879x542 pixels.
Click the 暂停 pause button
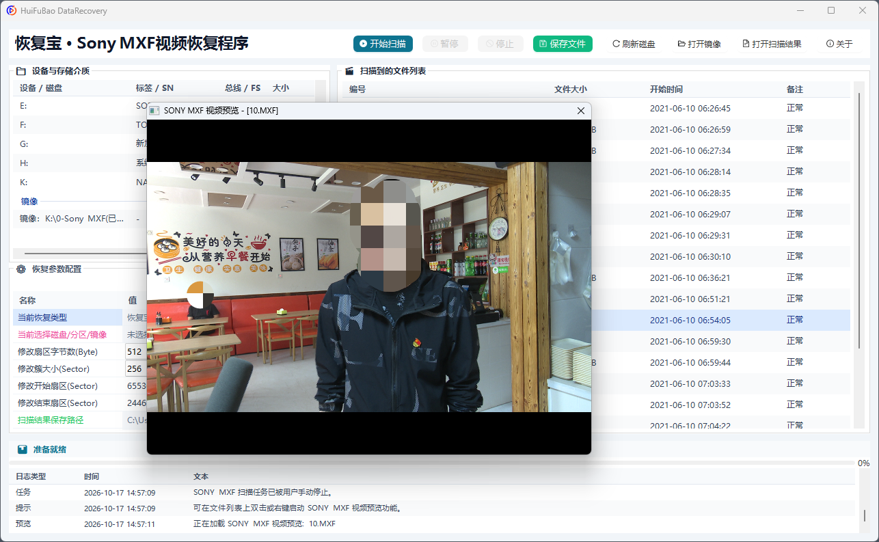tap(445, 44)
